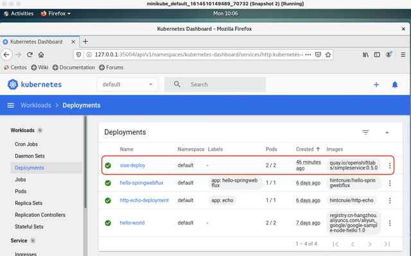Reload the Kubernetes Dashboard page
Image resolution: width=411 pixels, height=256 pixels.
pos(30,55)
